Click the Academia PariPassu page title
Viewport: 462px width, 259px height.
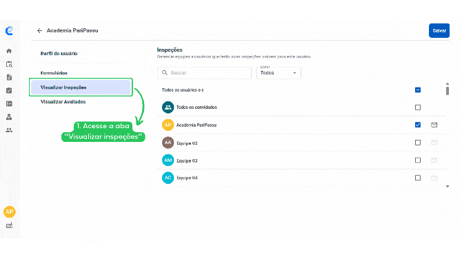(72, 30)
